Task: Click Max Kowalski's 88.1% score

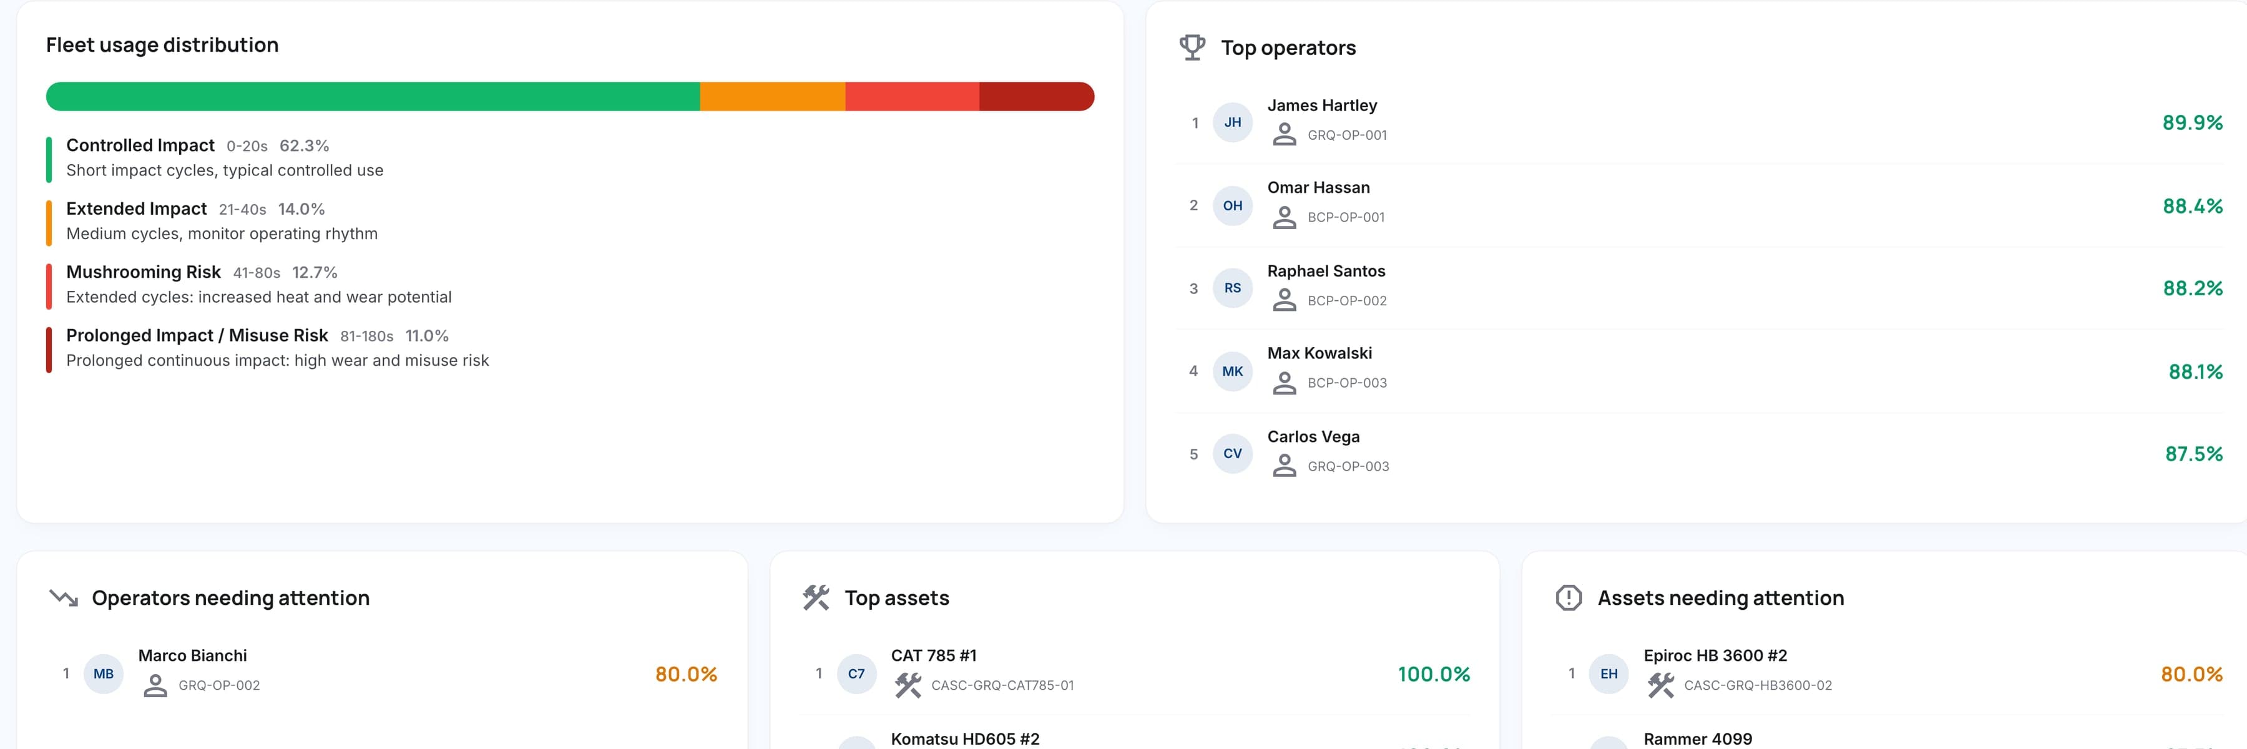Action: (x=2196, y=373)
